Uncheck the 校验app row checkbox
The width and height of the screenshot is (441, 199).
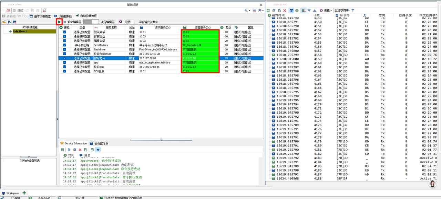[64, 67]
